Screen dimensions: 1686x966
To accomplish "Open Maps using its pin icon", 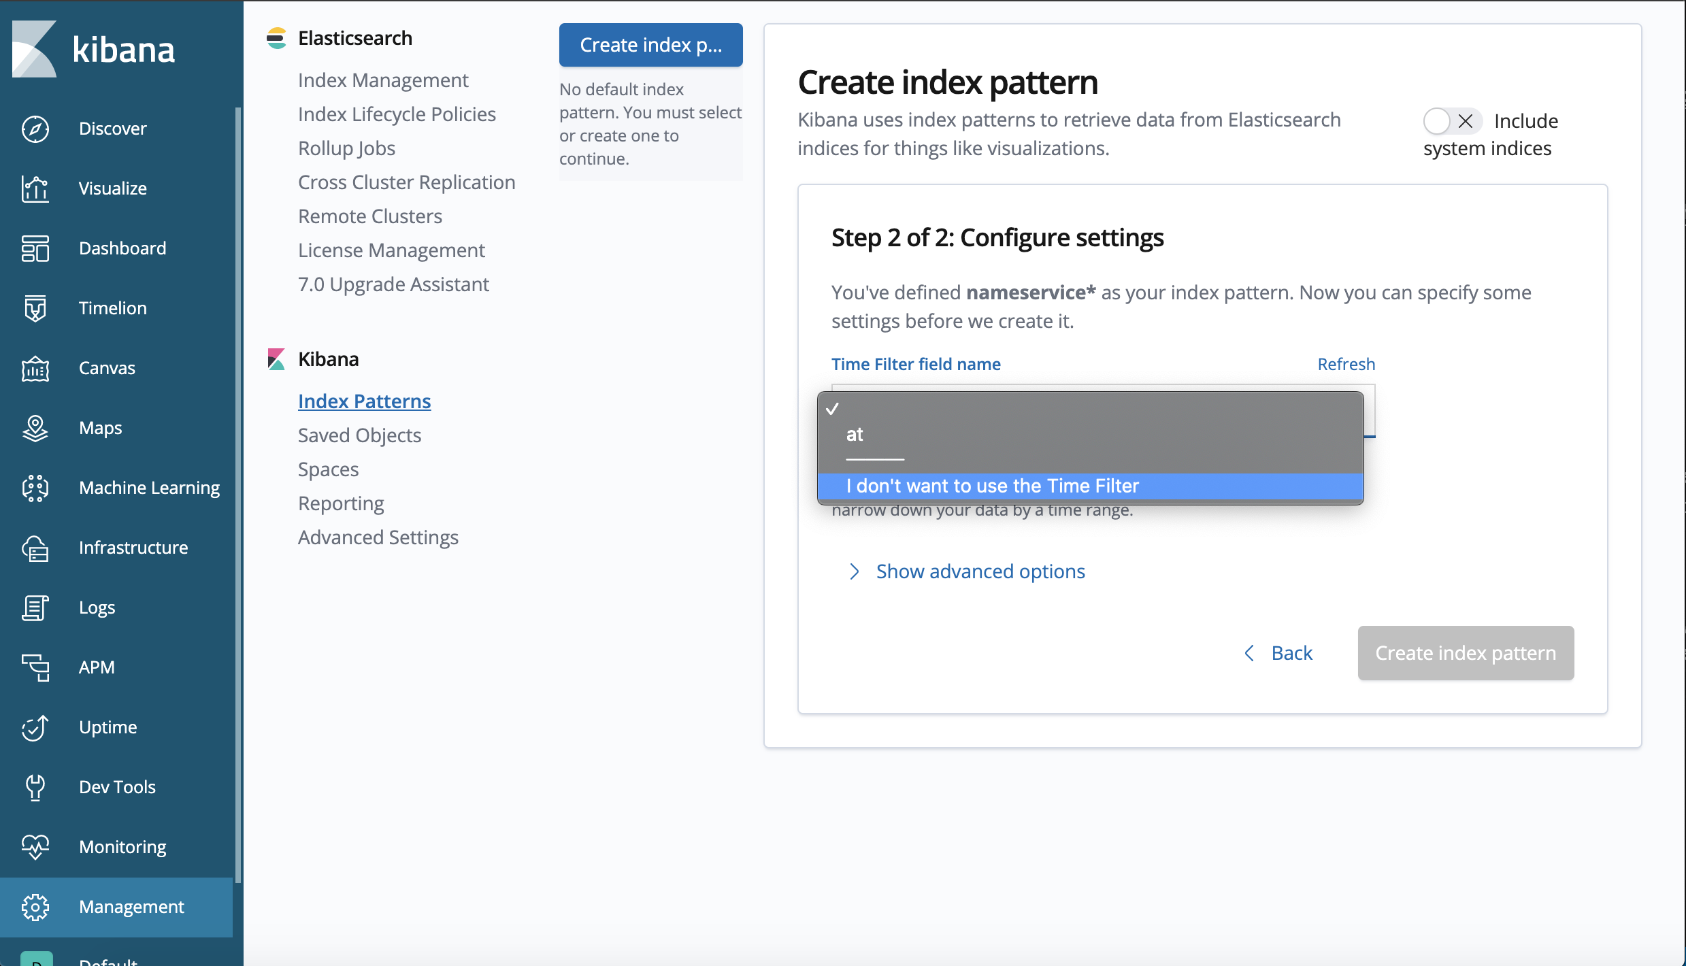I will (x=35, y=428).
